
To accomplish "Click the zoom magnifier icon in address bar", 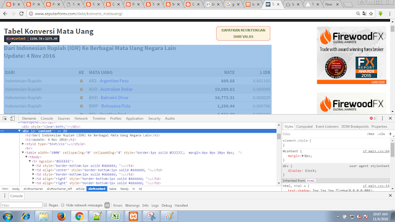I will (358, 14).
